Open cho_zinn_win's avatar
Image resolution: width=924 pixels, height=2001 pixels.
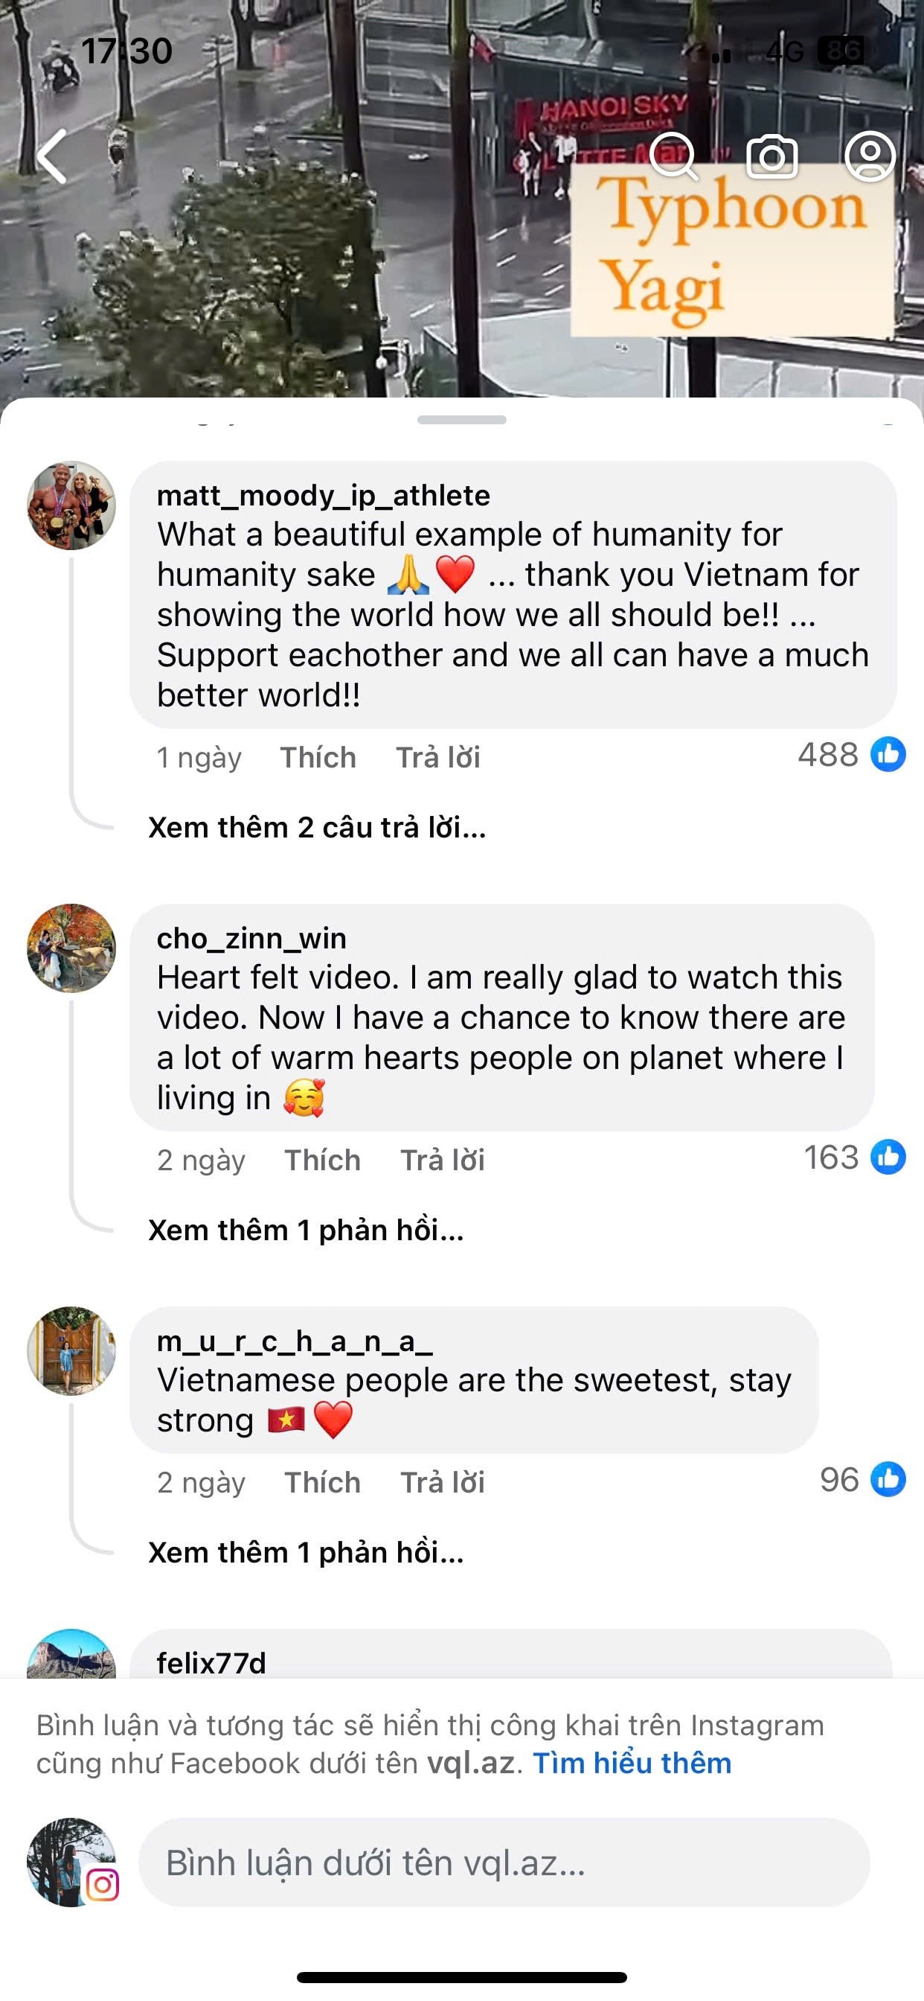coord(71,948)
